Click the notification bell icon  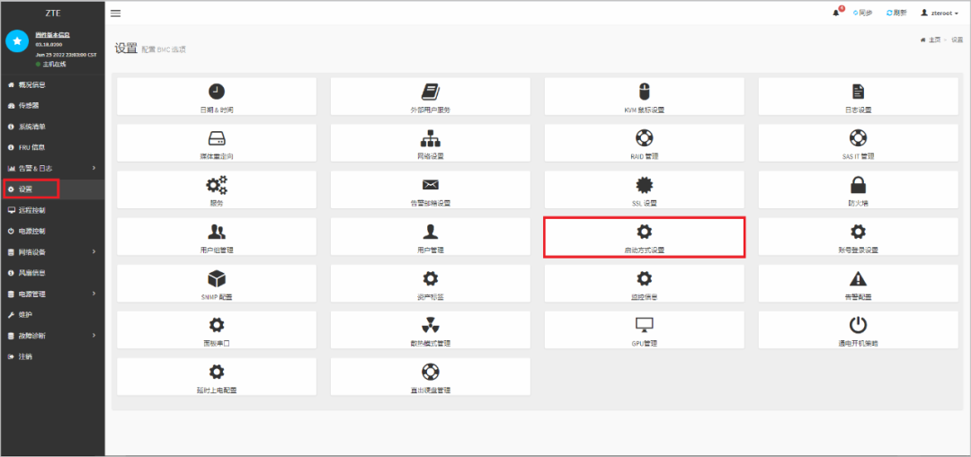tap(836, 13)
